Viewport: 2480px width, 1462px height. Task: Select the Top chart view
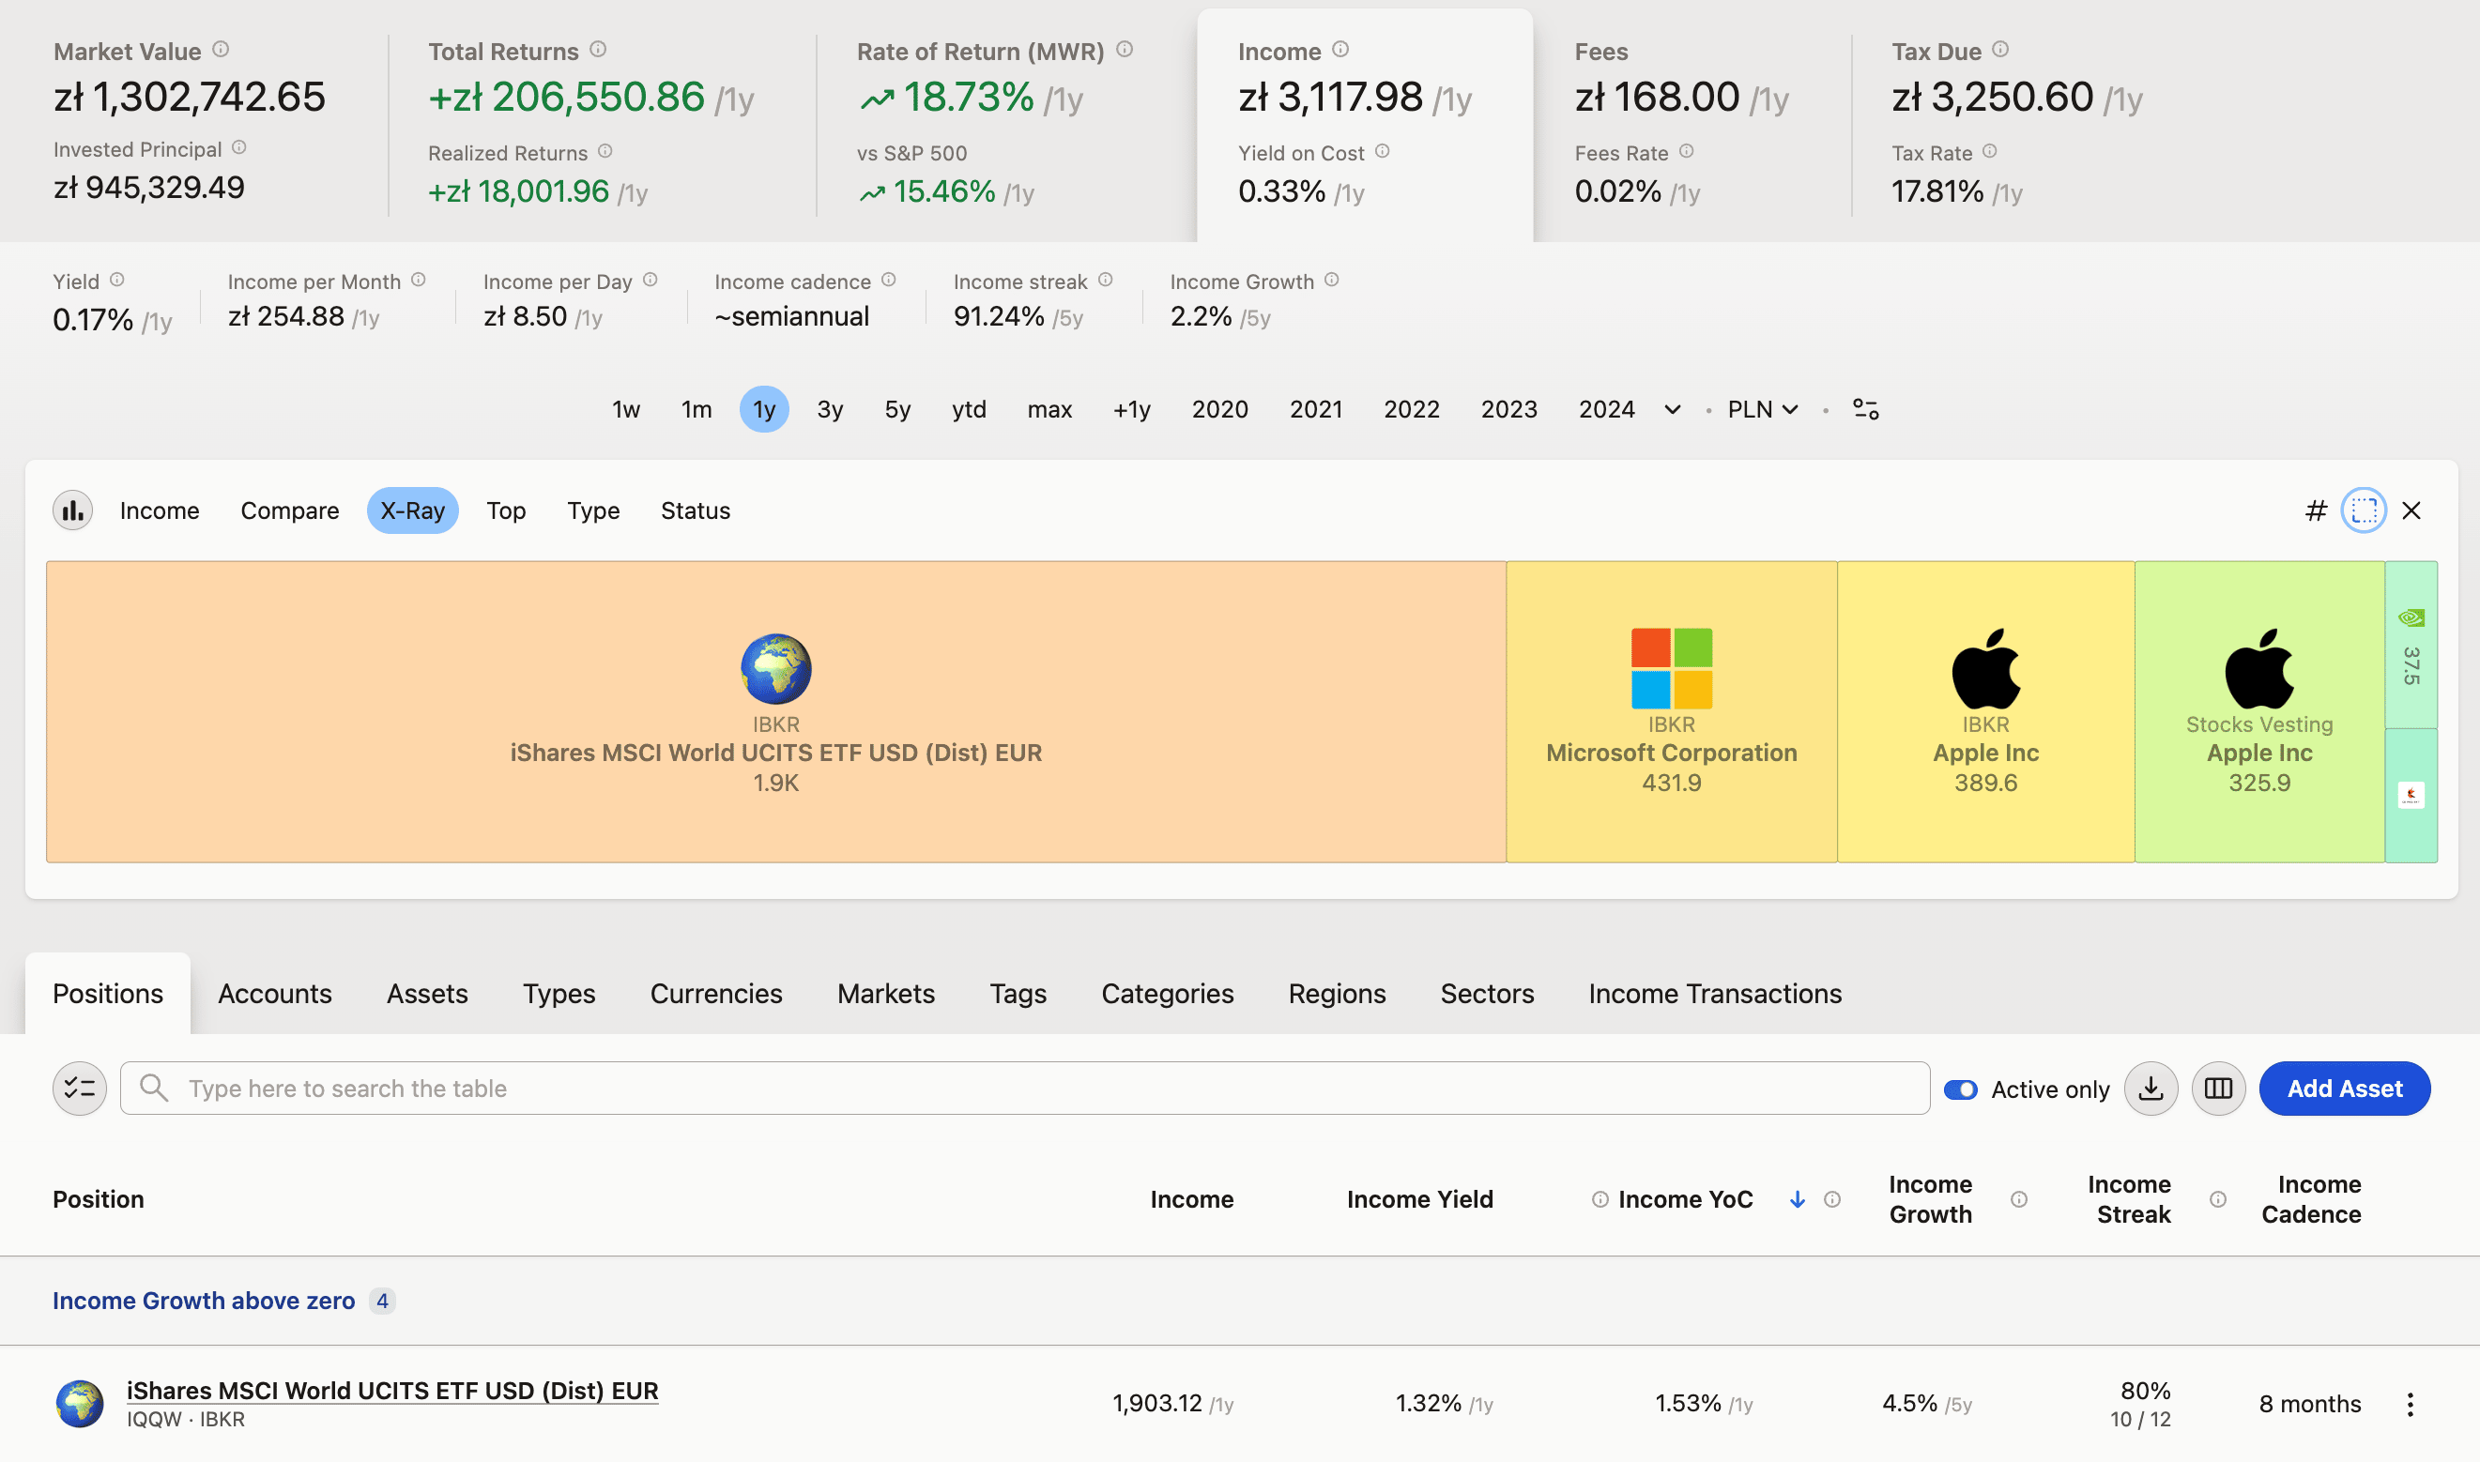(507, 510)
